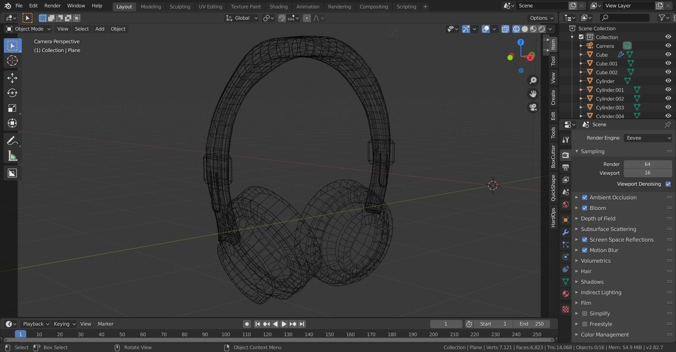Click the Viewport samples field 16
This screenshot has height=352, width=676.
pos(648,173)
